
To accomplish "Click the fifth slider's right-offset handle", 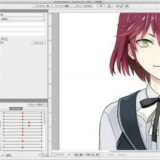I will point(29,125).
